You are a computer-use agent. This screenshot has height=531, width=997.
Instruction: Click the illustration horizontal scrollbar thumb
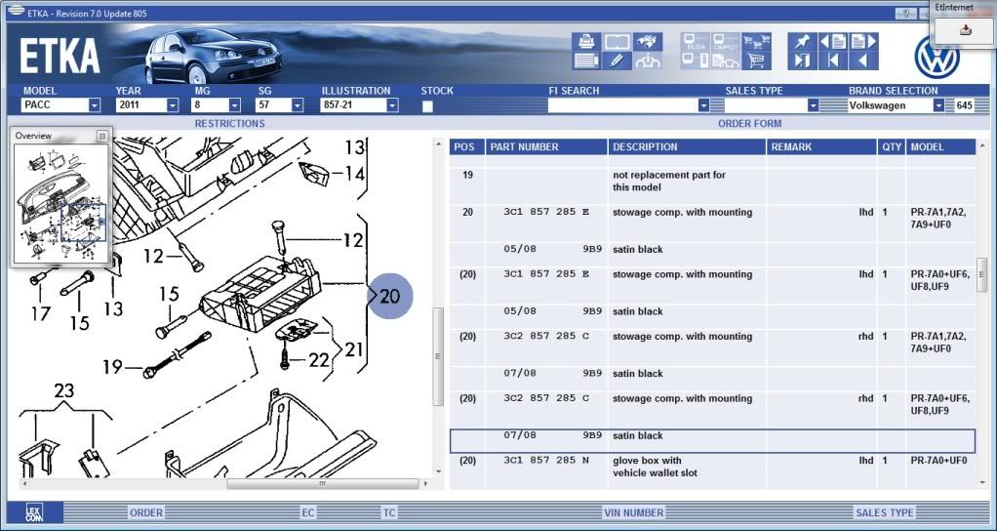pos(322,484)
